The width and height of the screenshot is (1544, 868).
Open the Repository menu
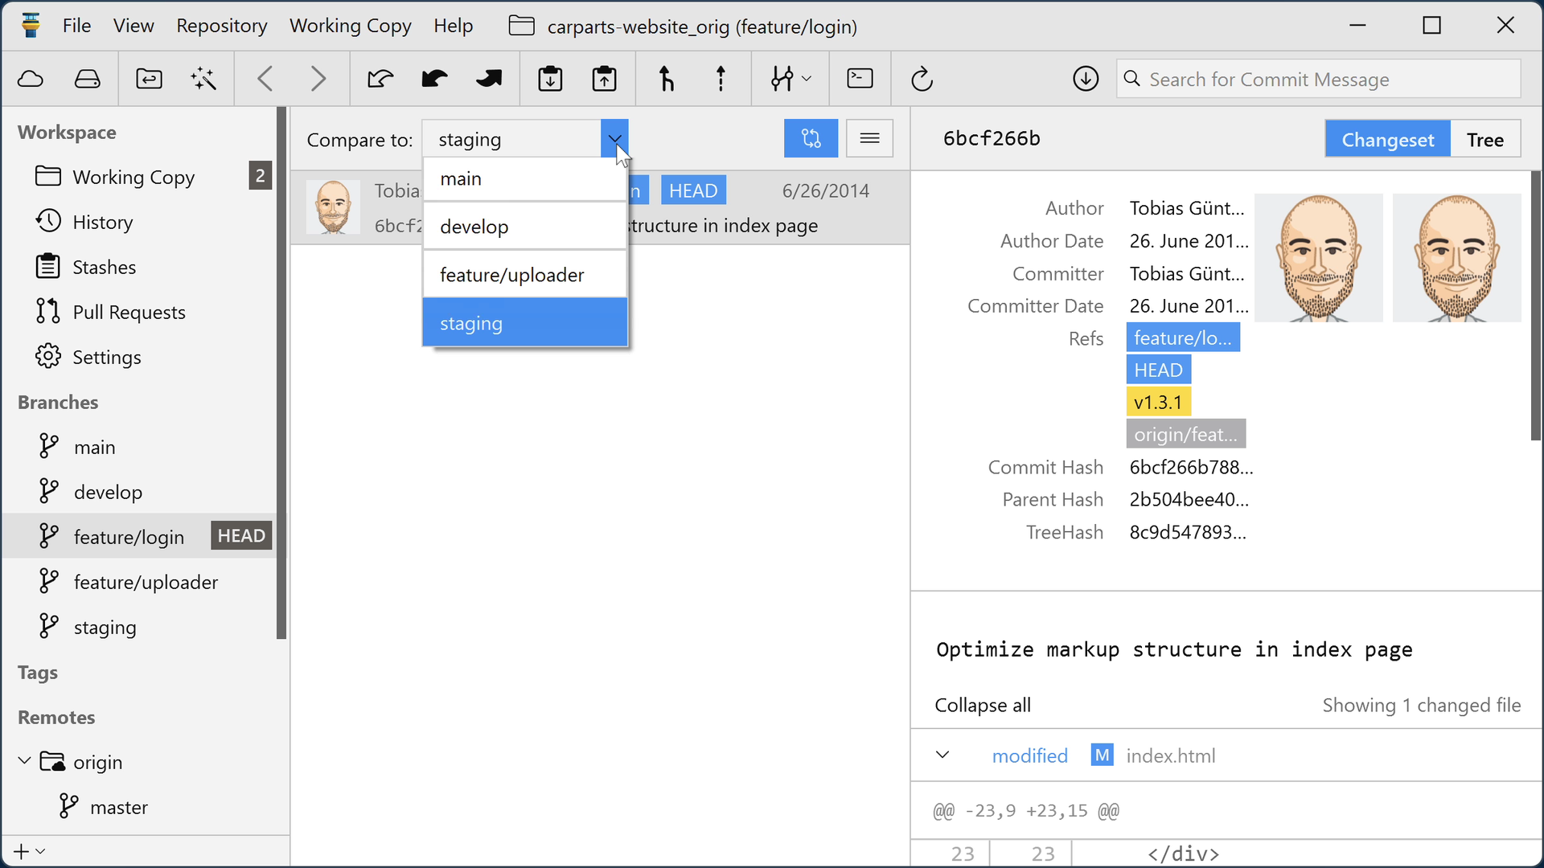221,25
